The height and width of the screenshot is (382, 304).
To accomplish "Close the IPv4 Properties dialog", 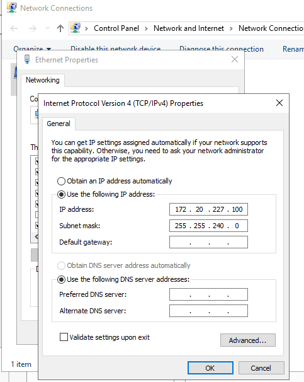I will pyautogui.click(x=279, y=103).
